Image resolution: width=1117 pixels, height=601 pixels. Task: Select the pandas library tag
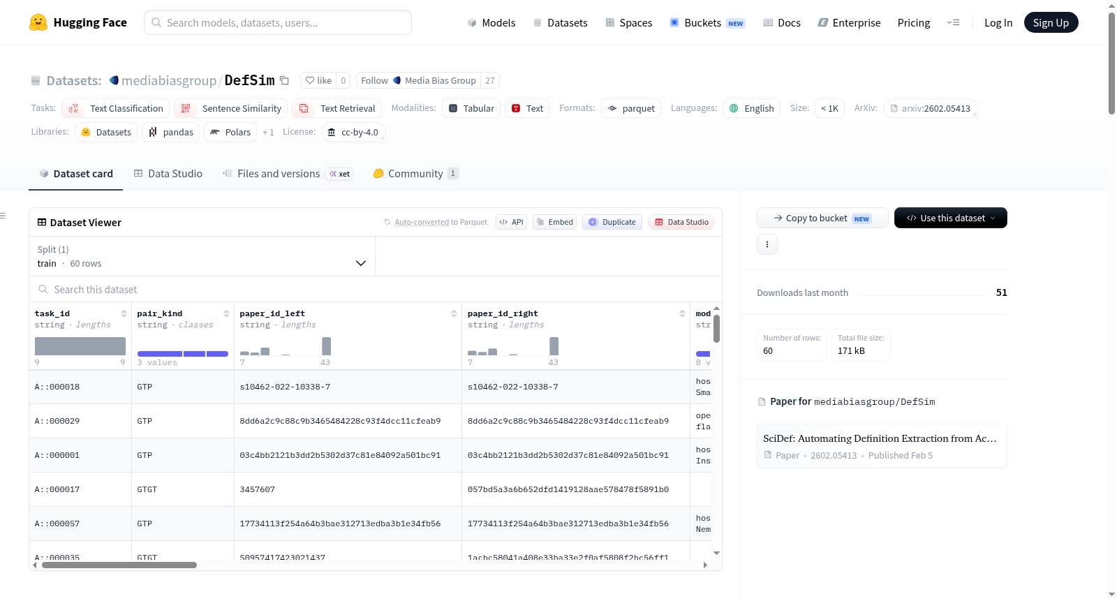point(171,132)
